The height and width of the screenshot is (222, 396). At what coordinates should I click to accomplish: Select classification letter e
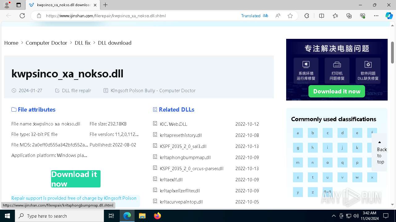357,133
